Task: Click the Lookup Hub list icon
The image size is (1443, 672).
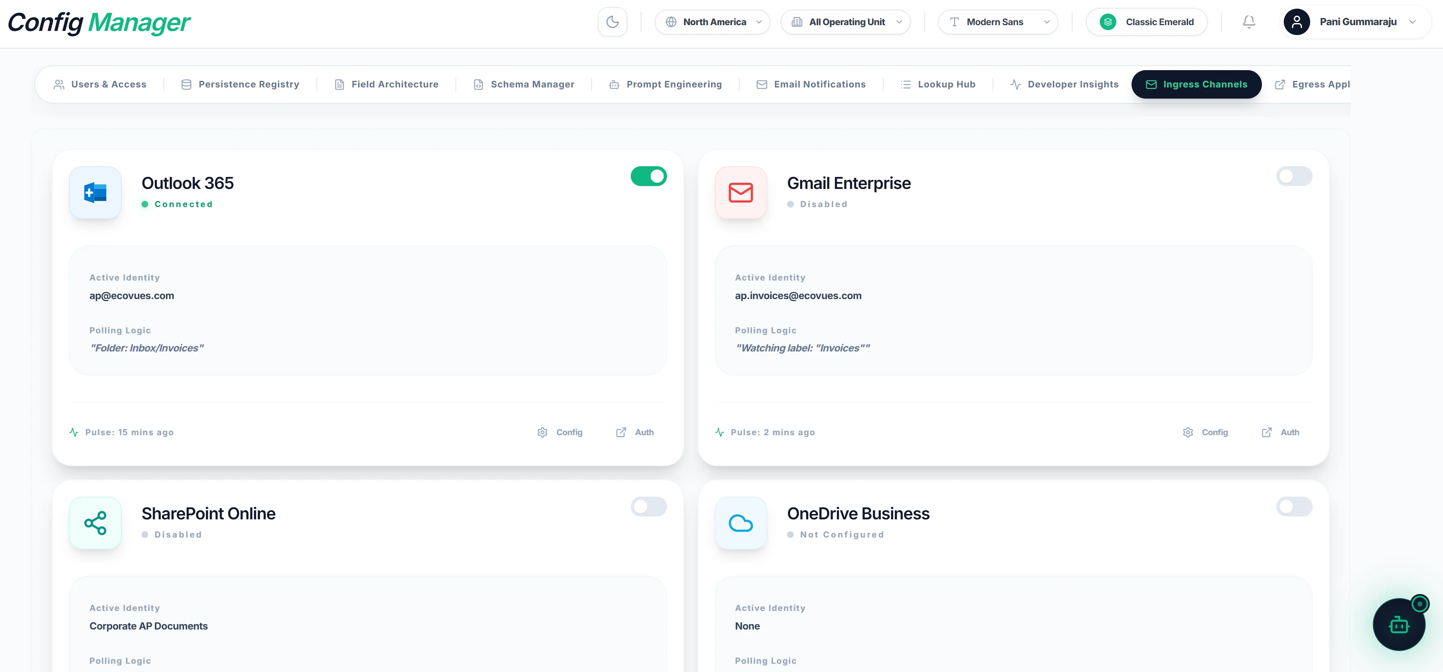Action: pyautogui.click(x=905, y=85)
